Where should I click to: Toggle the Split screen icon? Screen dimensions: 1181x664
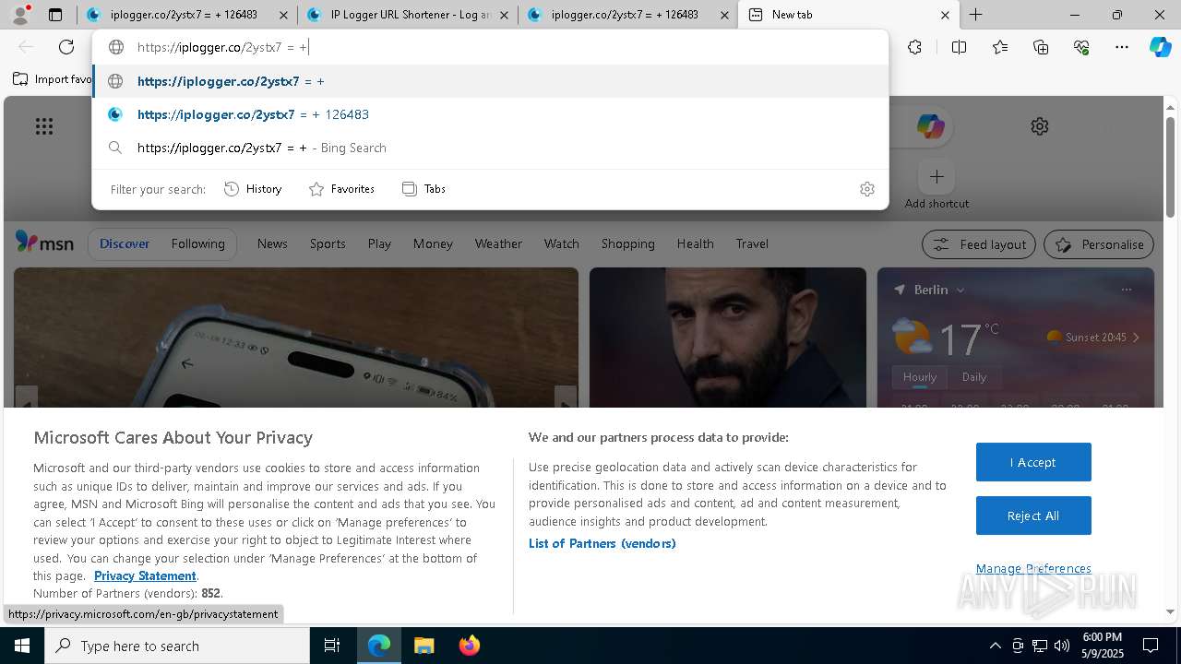959,47
